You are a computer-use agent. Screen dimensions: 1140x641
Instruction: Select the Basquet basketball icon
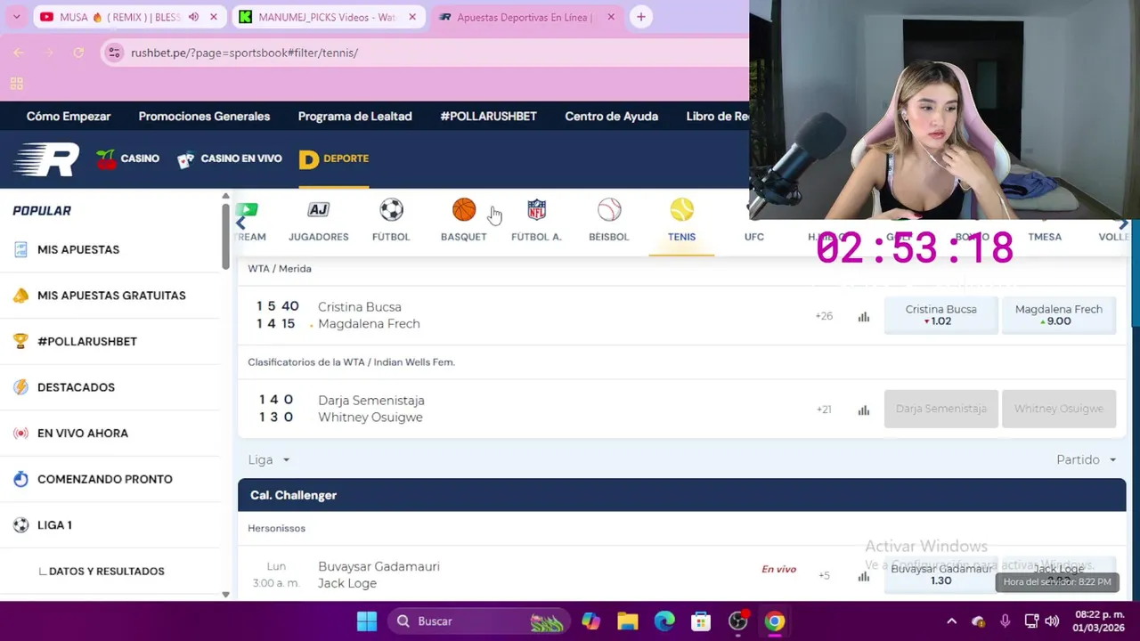464,210
